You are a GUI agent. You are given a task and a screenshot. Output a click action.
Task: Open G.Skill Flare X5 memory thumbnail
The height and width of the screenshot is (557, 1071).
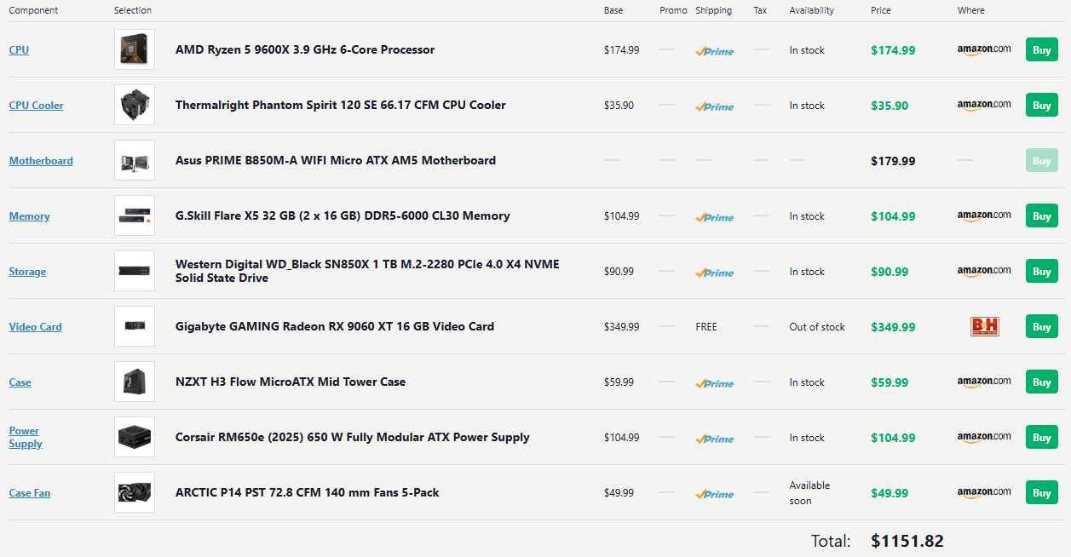coord(135,215)
